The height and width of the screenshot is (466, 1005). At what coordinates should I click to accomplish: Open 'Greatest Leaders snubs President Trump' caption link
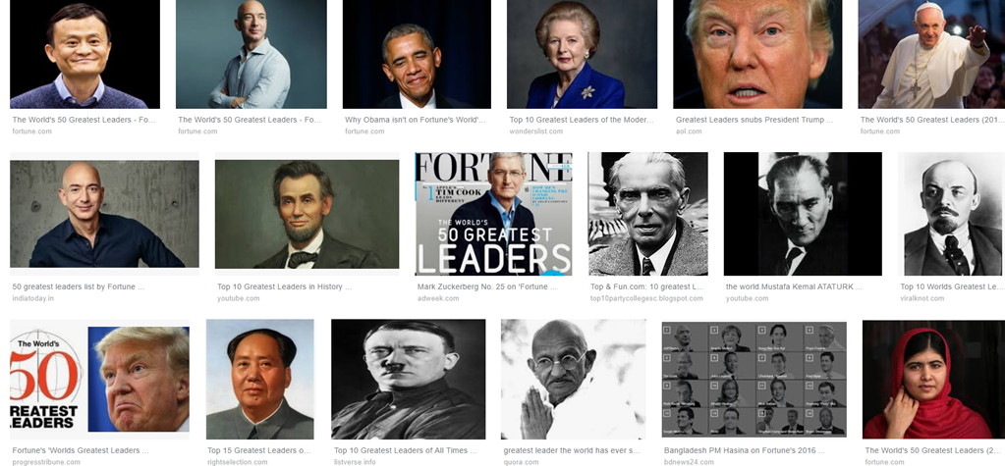click(x=754, y=120)
